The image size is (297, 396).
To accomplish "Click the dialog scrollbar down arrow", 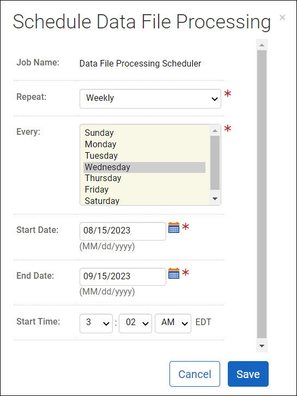I will point(262,346).
